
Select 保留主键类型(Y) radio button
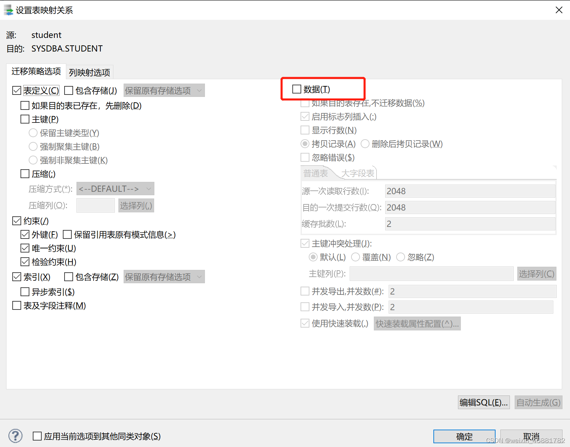[33, 133]
